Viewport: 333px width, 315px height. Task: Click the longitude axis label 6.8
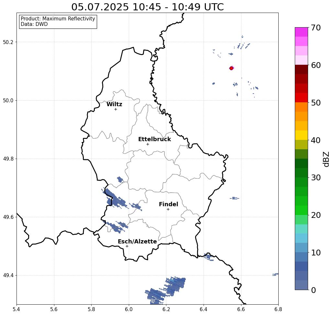[278, 309]
